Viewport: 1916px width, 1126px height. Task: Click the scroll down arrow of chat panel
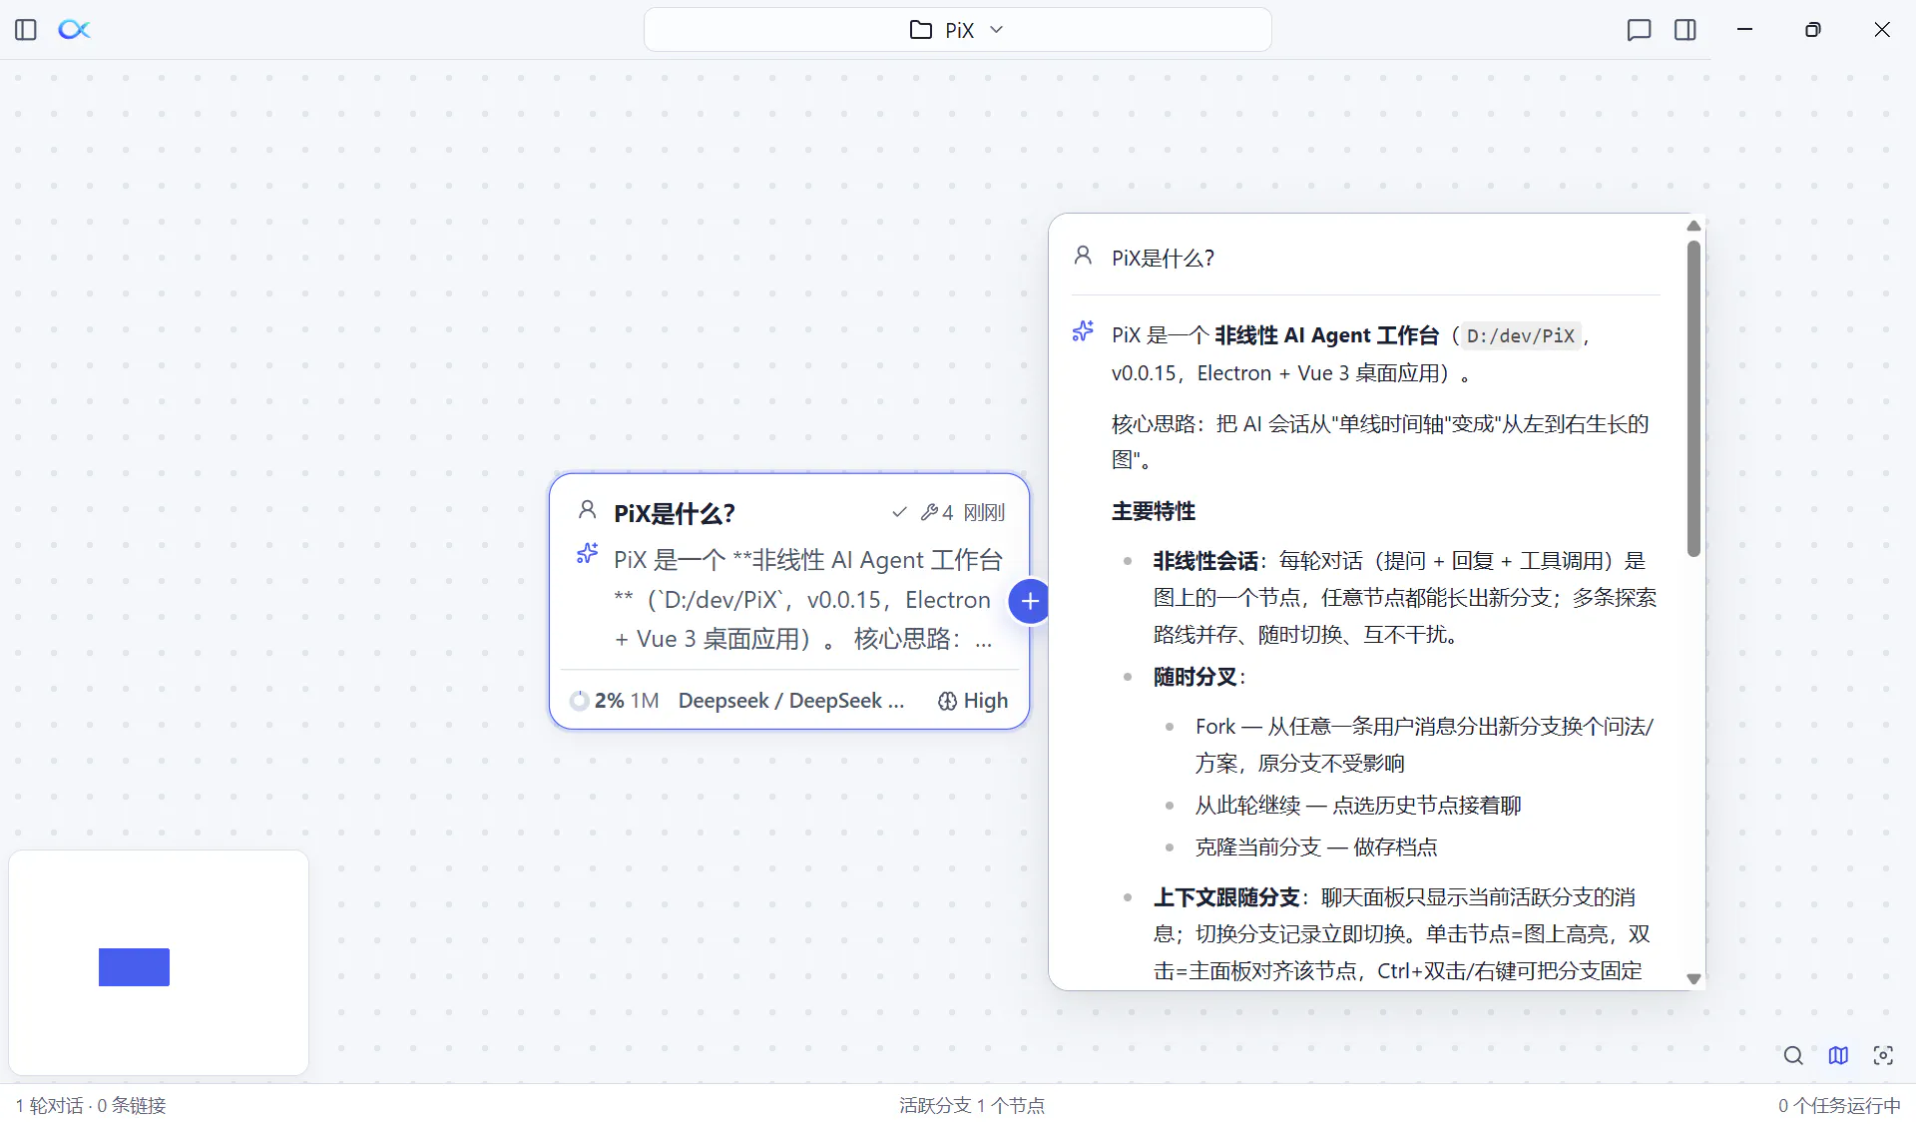coord(1693,978)
